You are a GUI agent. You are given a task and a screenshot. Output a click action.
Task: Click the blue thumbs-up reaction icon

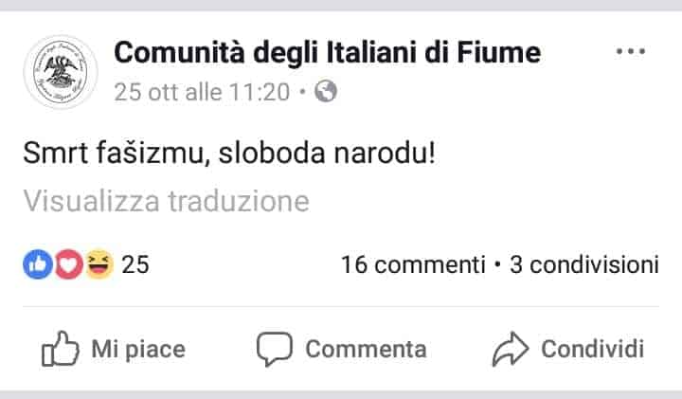pos(38,264)
